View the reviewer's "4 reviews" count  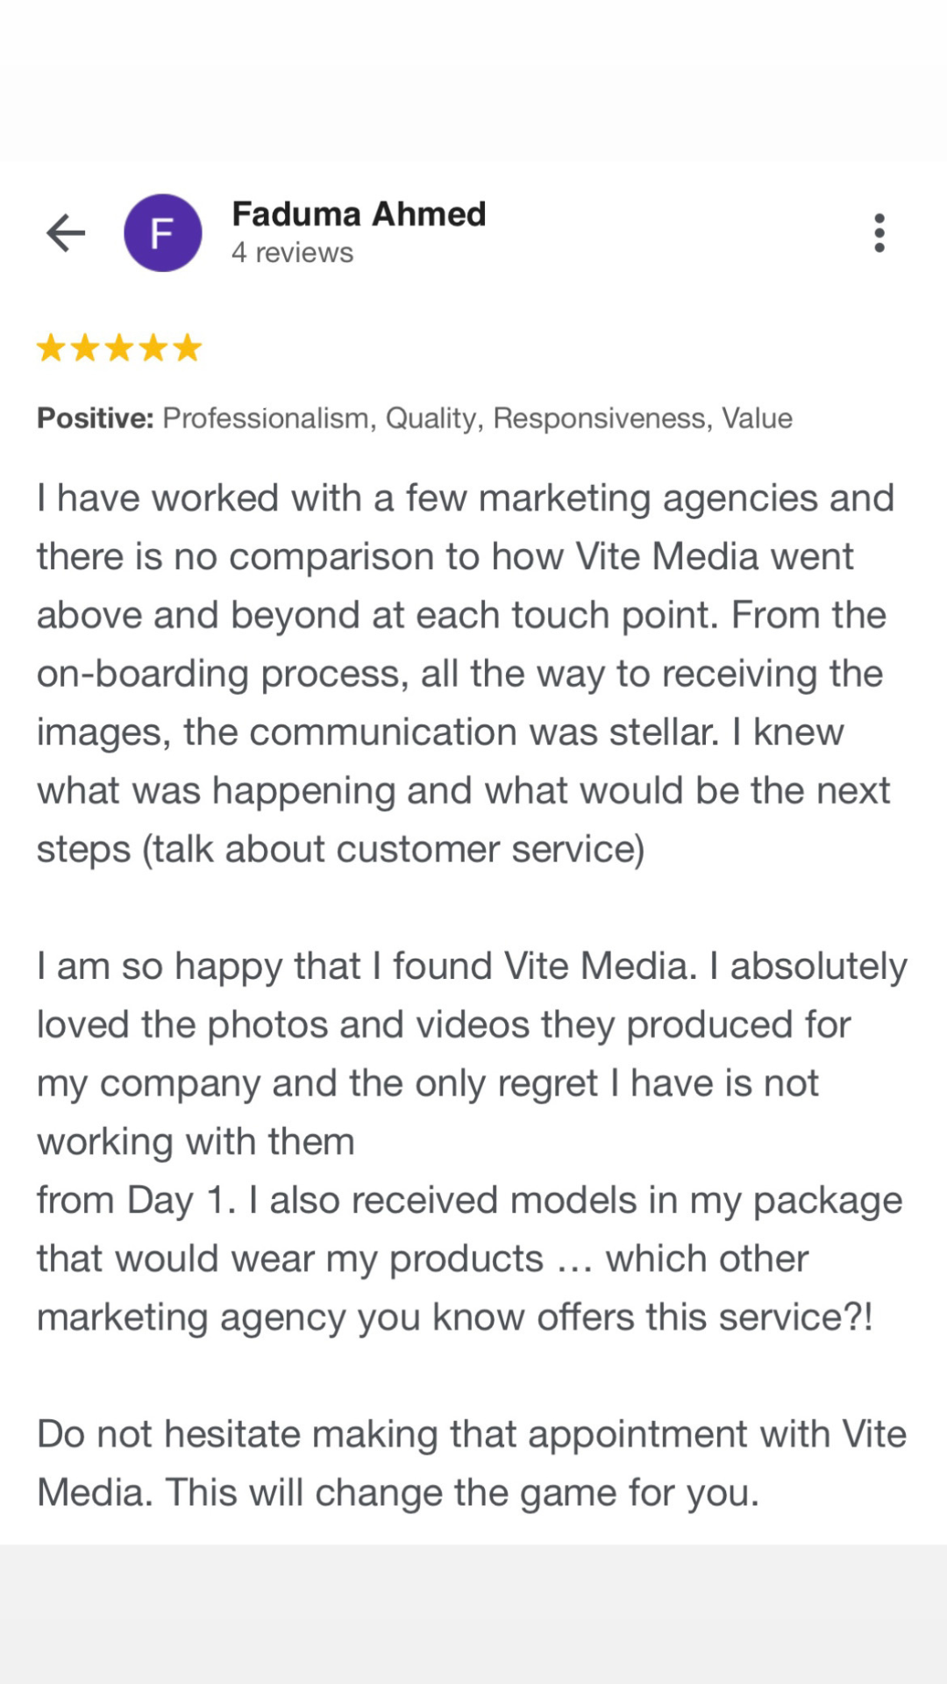pos(292,253)
